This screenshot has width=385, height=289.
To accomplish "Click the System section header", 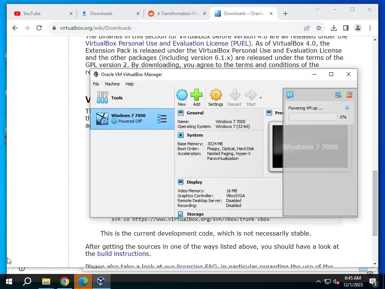I will (195, 135).
